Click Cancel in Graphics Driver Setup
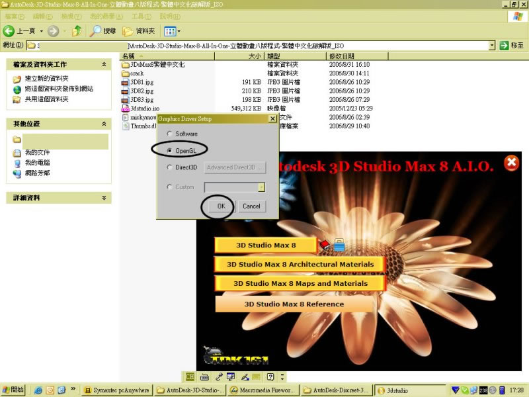This screenshot has width=529, height=397. [251, 206]
